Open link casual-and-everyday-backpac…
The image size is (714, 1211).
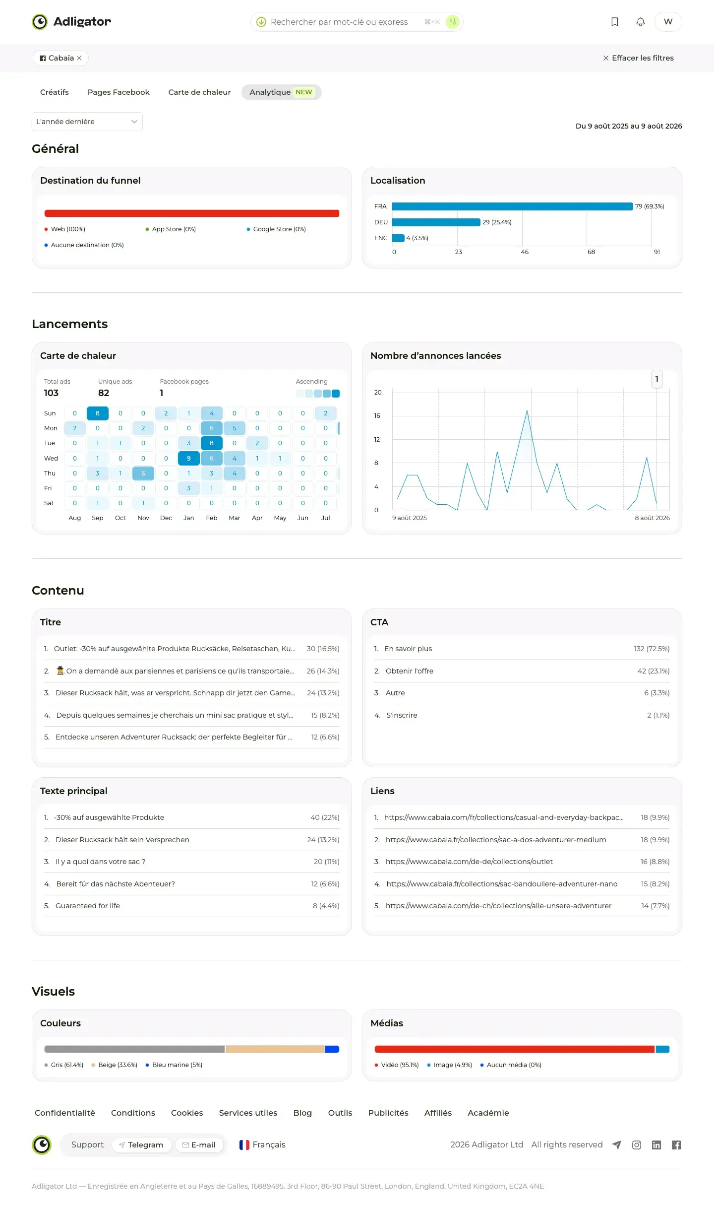(x=504, y=817)
